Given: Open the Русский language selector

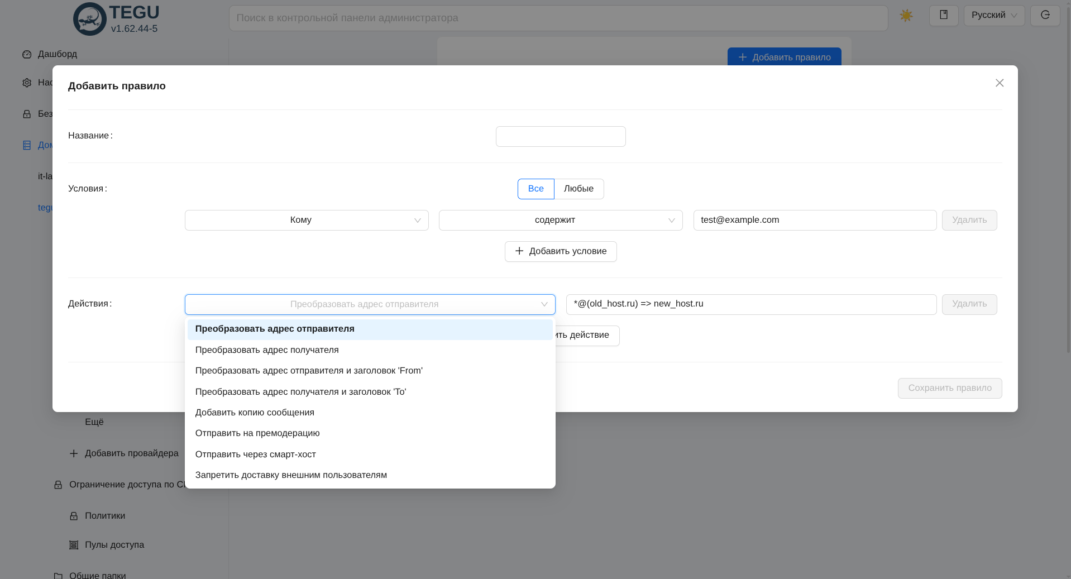Looking at the screenshot, I should tap(994, 15).
